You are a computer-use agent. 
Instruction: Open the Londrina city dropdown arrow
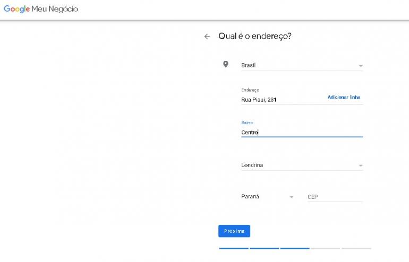360,165
